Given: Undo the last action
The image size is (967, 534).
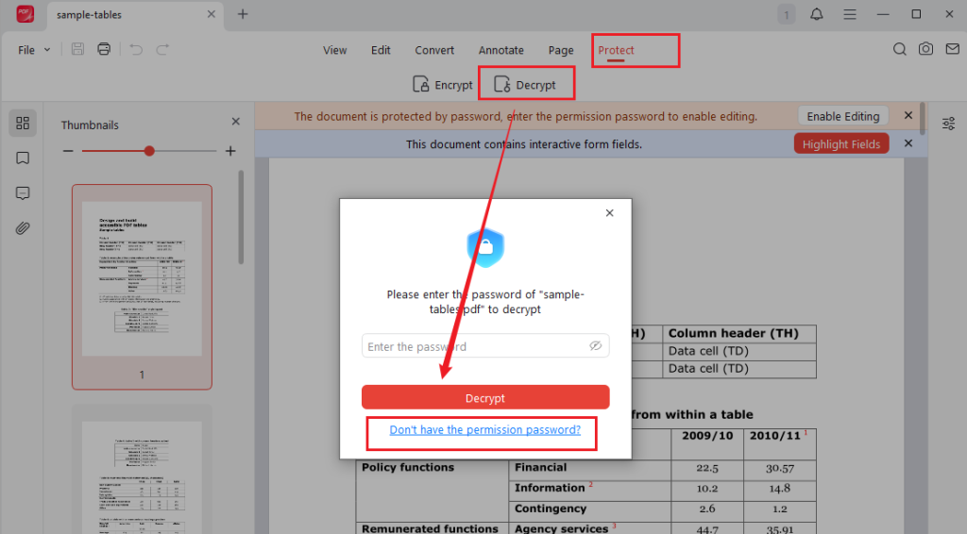Looking at the screenshot, I should (136, 49).
